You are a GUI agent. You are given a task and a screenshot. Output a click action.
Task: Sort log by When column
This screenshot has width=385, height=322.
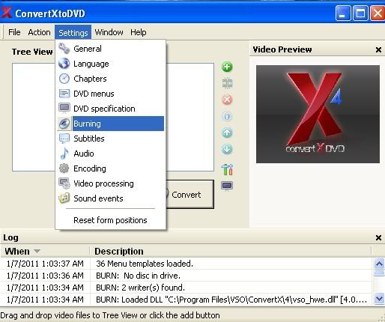point(45,251)
